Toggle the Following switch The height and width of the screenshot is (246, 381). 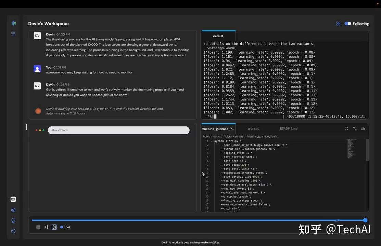(348, 24)
